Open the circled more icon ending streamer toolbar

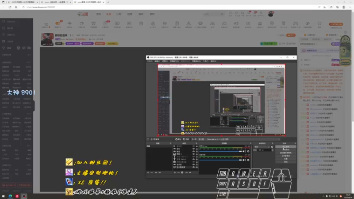click(319, 24)
